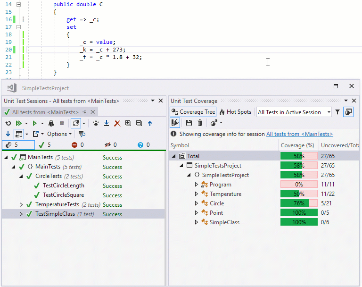Screen dimensions: 362x287
Task: Click the repeat previous run icon
Action: coord(8,123)
